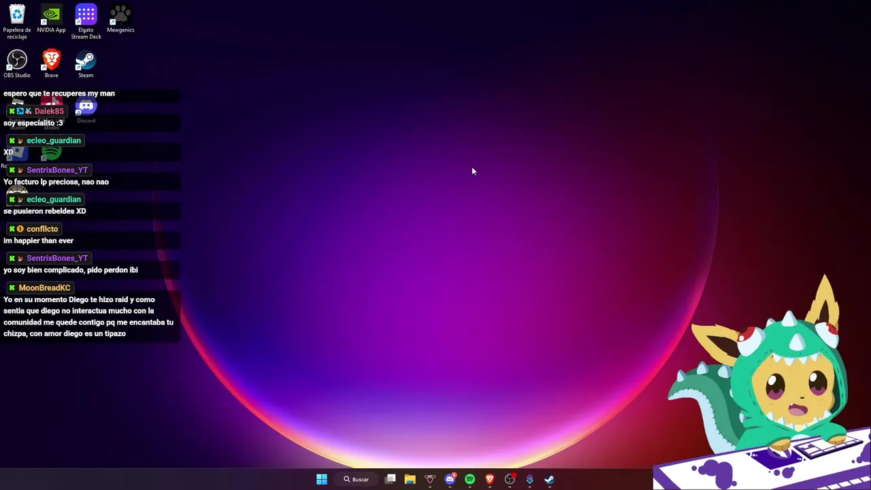Open the OBS Studio desktop shortcut
Image resolution: width=871 pixels, height=490 pixels.
(17, 64)
